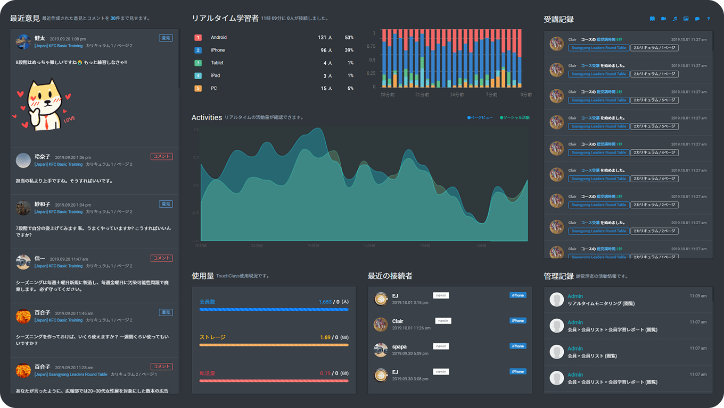The width and height of the screenshot is (724, 408).
Task: Select the music note icon filter
Action: point(674,19)
